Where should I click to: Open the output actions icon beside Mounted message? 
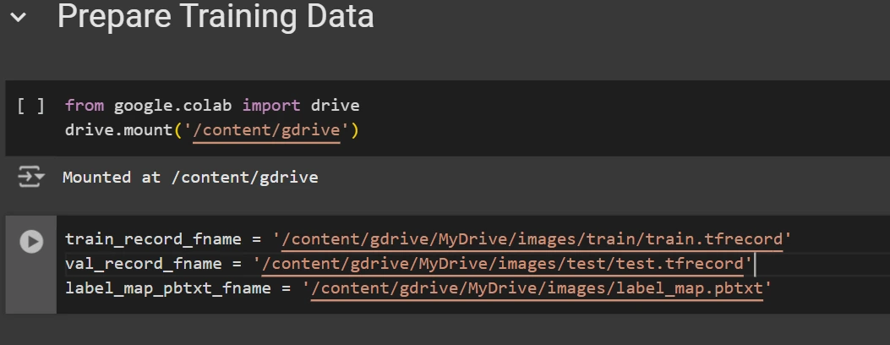[30, 177]
